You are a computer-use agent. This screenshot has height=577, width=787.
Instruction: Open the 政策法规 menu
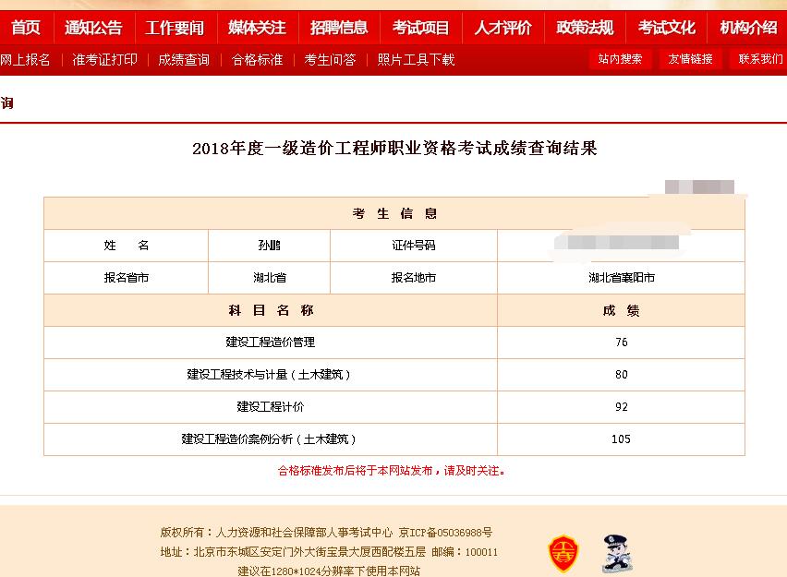(585, 28)
